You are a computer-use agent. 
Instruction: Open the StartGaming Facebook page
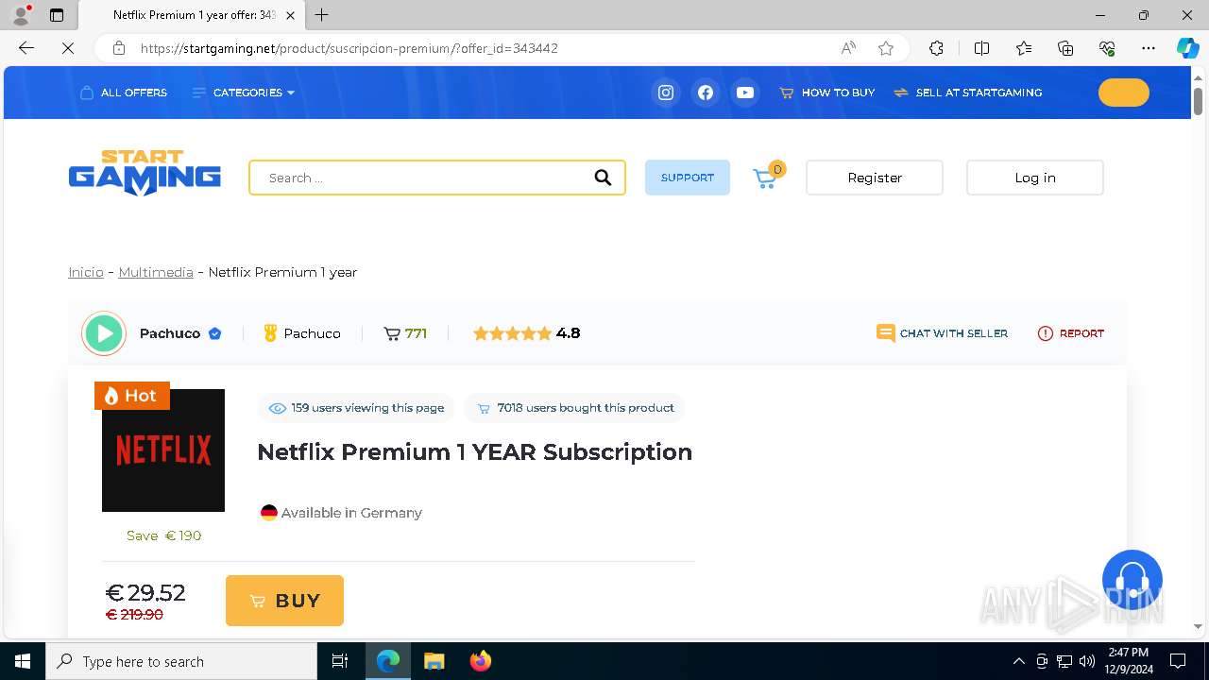pos(706,93)
